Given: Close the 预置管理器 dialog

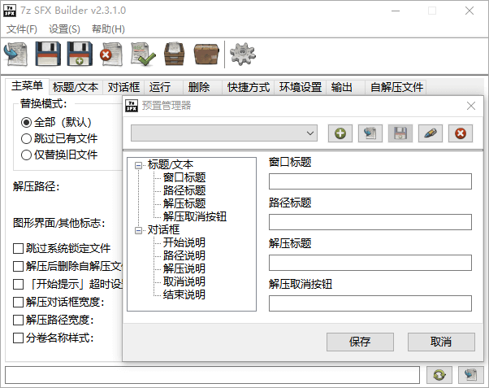Looking at the screenshot, I should [471, 106].
